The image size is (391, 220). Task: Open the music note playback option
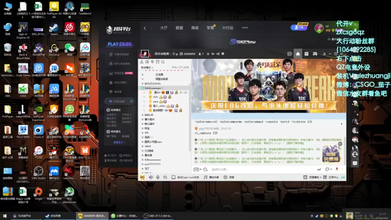212,177
